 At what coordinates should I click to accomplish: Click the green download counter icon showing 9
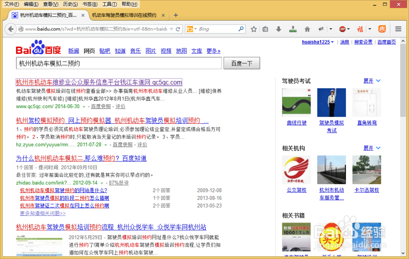[293, 29]
